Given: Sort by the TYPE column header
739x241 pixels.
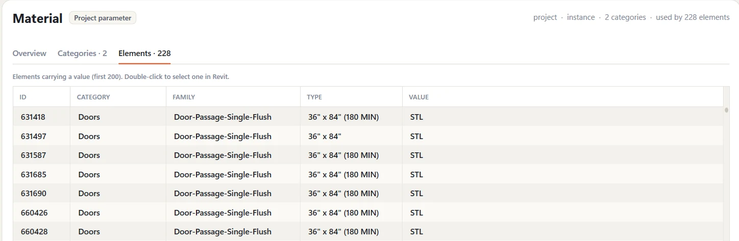Looking at the screenshot, I should click(314, 97).
